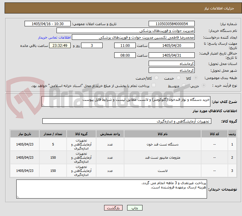Viewport: 242px width, 216px height.
Task: Select the کالا radio button
Action: click(196, 78)
